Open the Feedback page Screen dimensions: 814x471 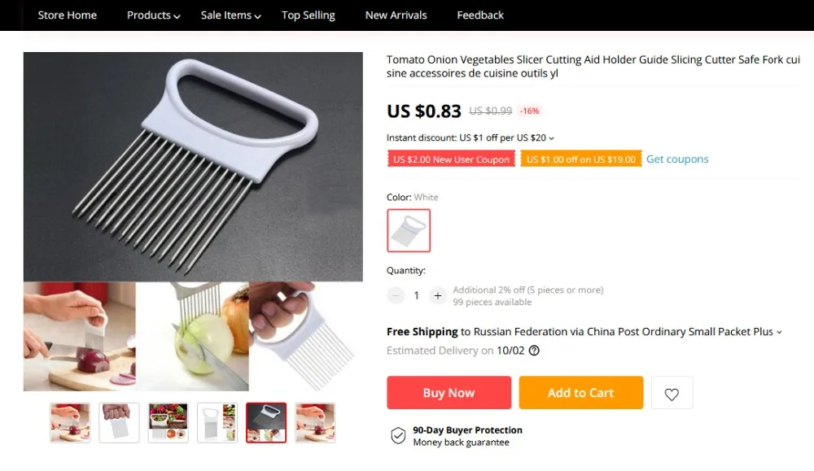(x=480, y=15)
